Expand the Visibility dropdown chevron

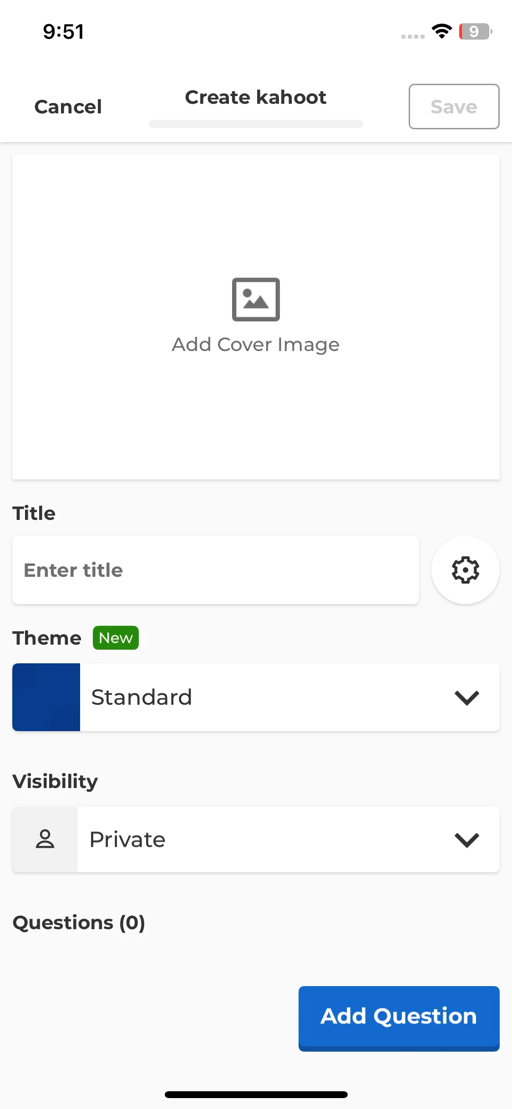[x=467, y=840]
